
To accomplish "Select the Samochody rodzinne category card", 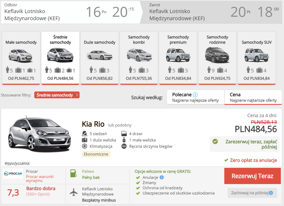I will 217,58.
